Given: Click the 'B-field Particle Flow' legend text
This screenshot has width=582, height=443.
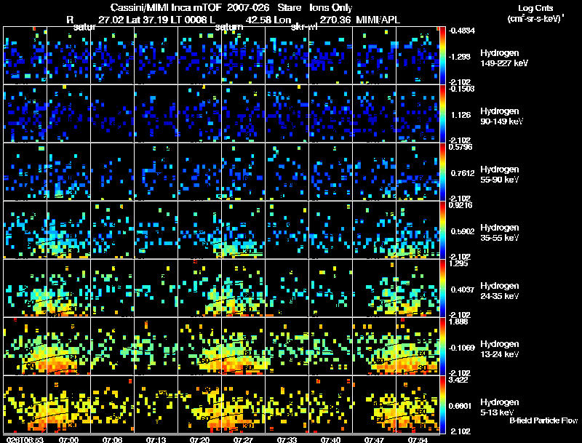Looking at the screenshot, I should pos(543,420).
